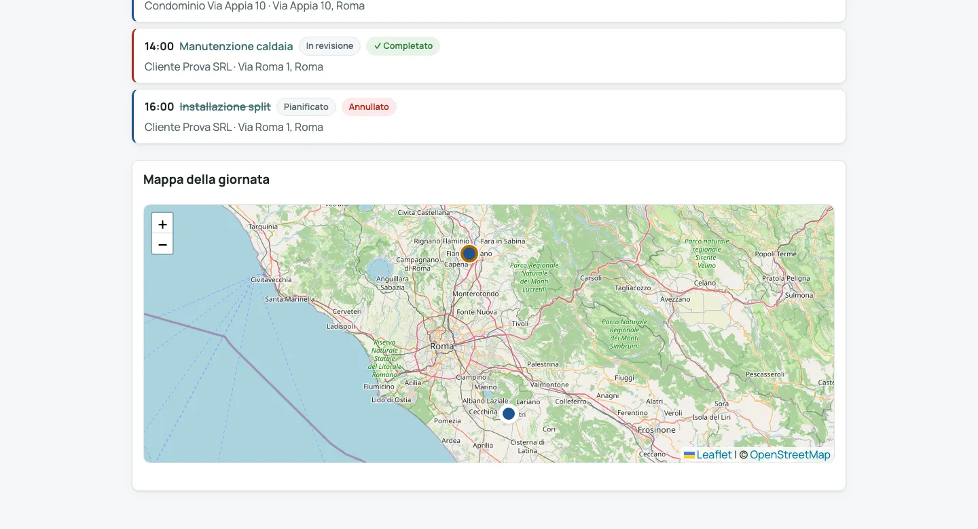Open the OpenStreetMap attribution link
Viewport: 978px width, 529px height.
790,454
